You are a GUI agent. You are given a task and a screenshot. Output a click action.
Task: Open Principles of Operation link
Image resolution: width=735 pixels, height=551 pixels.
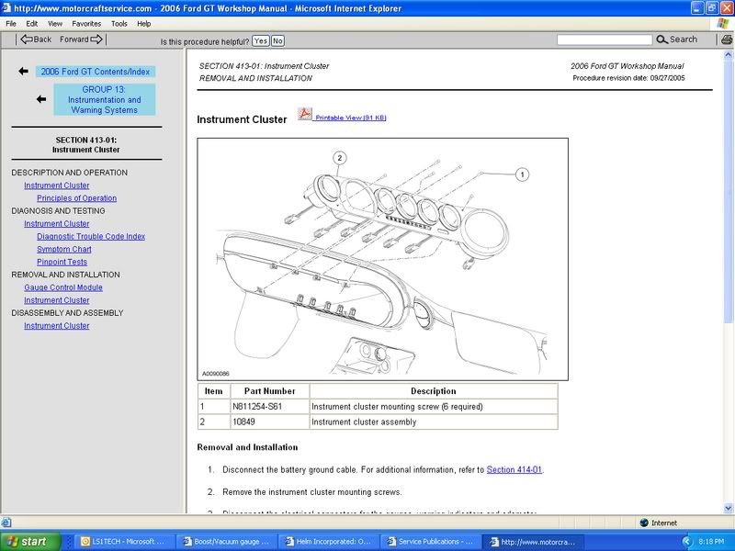point(77,198)
